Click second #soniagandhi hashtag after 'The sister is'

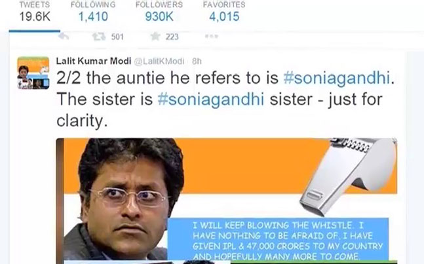click(x=211, y=99)
